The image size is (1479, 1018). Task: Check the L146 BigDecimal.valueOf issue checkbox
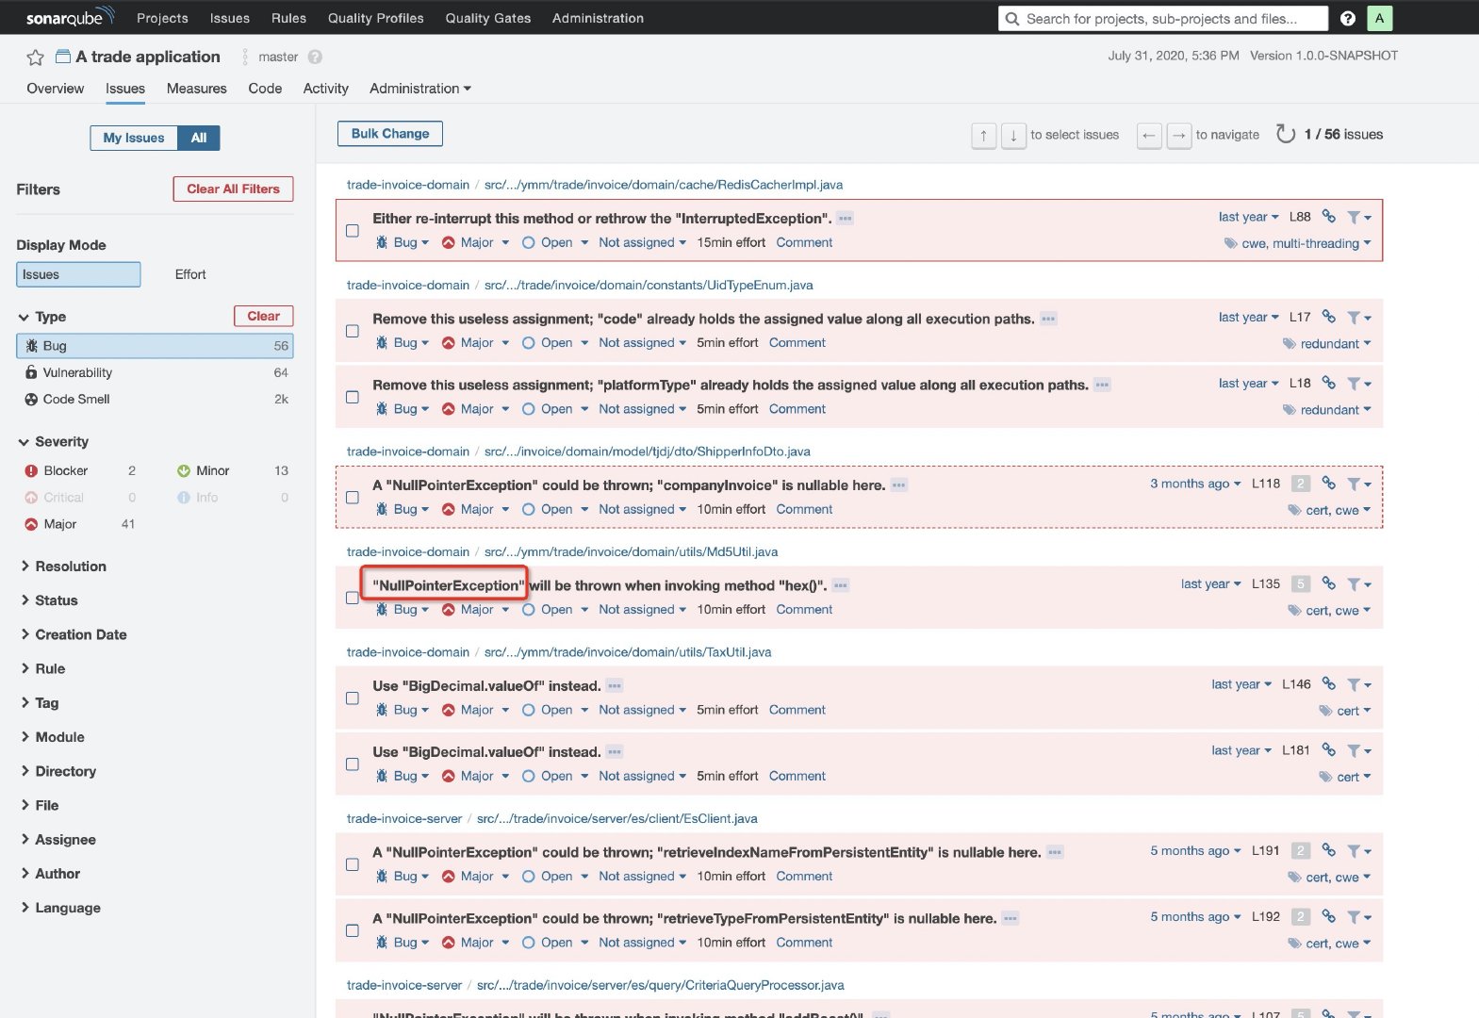point(352,698)
